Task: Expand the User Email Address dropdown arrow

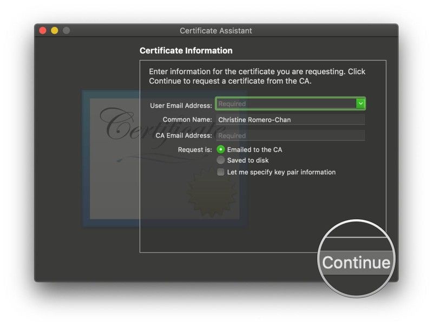Action: click(360, 103)
